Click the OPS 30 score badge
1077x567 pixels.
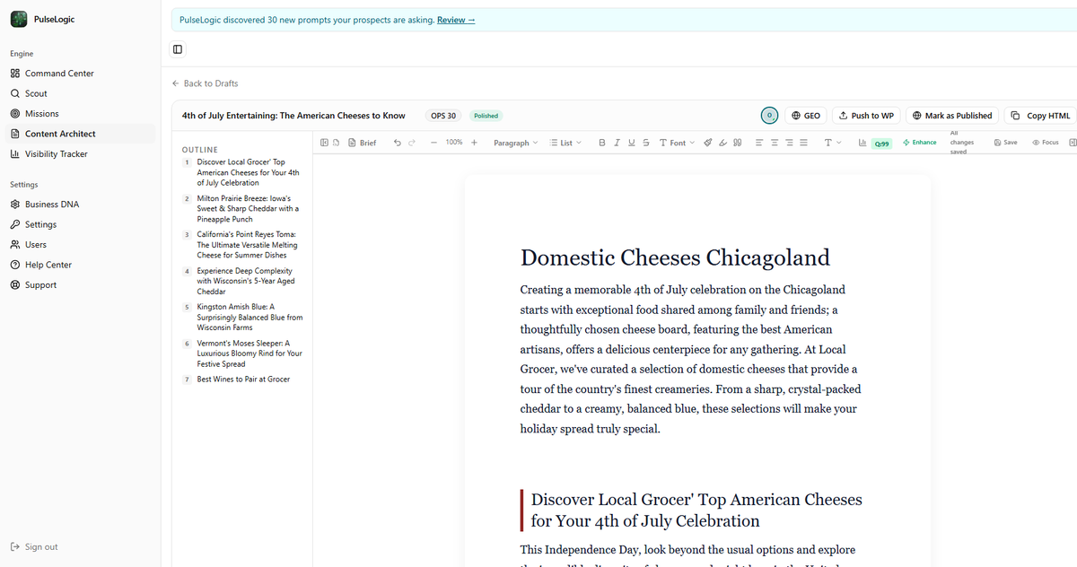click(443, 116)
